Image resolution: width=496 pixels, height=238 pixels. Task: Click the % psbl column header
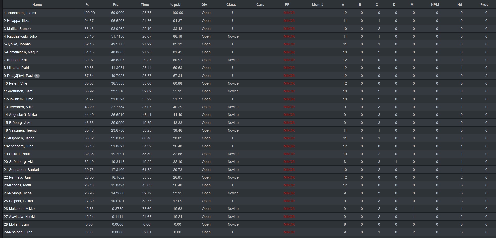pyautogui.click(x=176, y=5)
